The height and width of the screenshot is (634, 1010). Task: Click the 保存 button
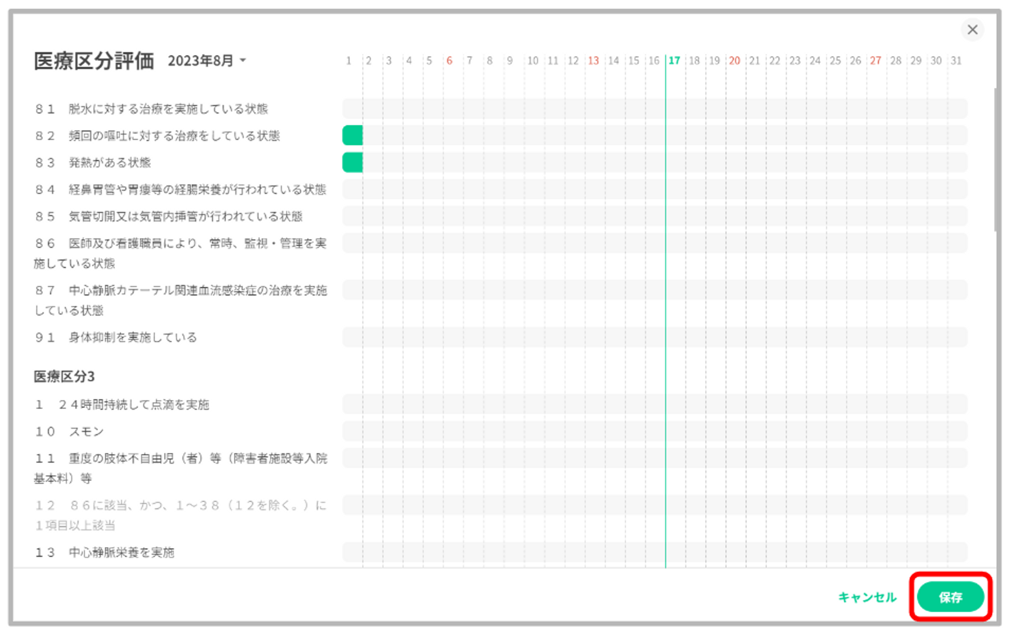[x=950, y=597]
